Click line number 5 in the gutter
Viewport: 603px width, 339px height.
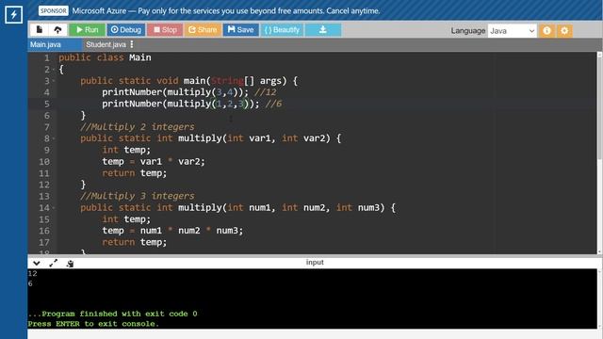click(46, 105)
